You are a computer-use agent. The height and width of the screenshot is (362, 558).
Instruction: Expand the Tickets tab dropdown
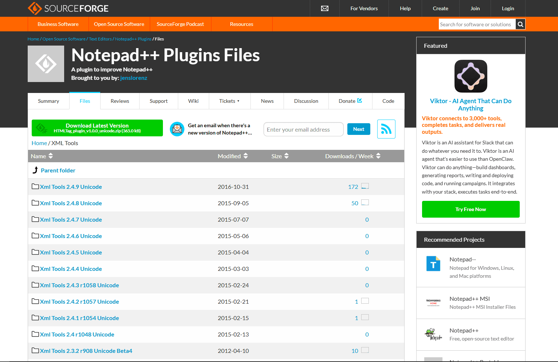[229, 101]
